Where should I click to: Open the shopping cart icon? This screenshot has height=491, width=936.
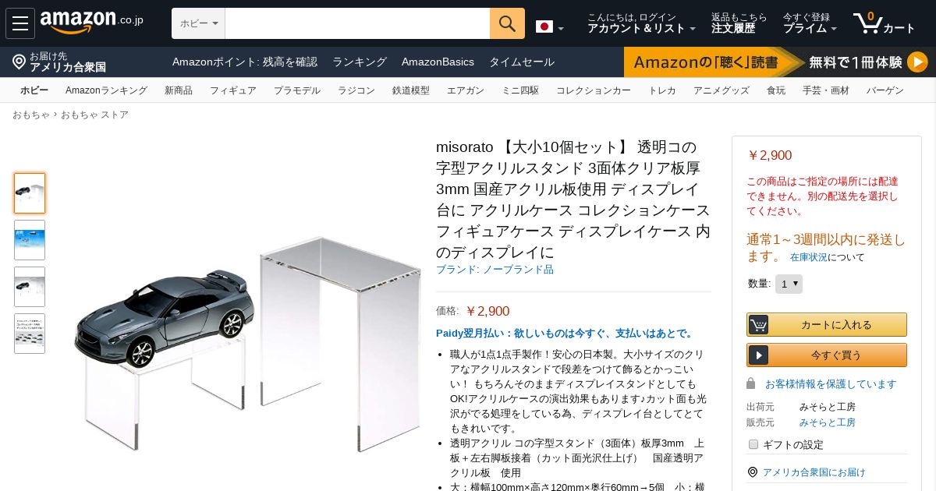point(867,23)
